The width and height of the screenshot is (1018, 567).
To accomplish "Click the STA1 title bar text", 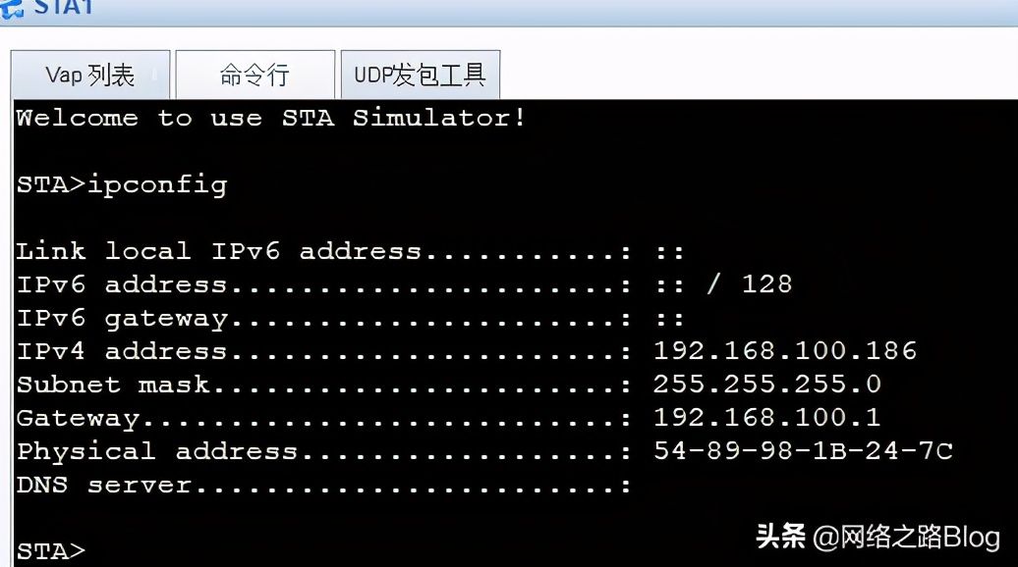I will (63, 8).
